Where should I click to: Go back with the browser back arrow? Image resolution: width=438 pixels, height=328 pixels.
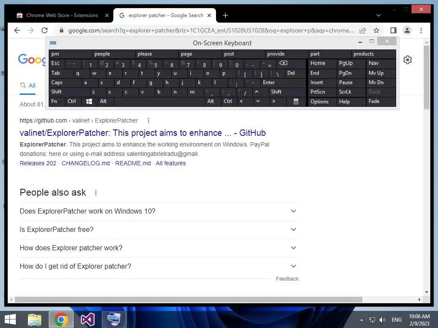pos(17,30)
